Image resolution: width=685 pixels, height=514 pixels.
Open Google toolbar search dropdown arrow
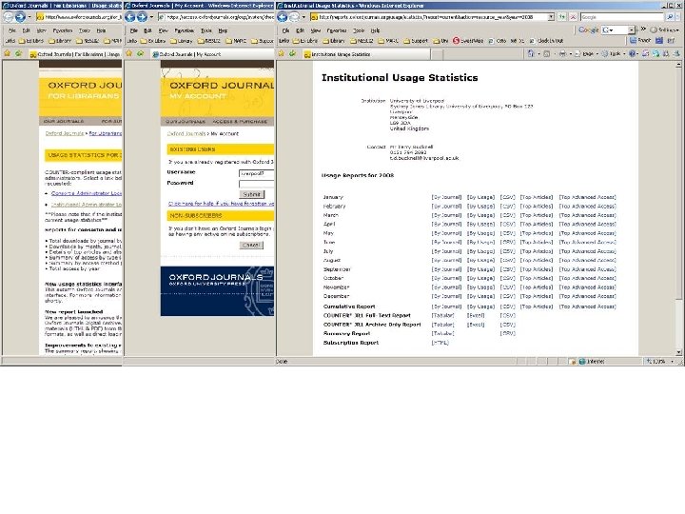(x=632, y=30)
